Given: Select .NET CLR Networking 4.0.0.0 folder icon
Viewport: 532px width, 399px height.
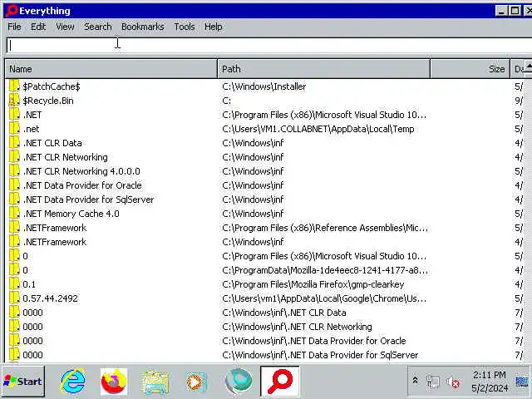Looking at the screenshot, I should click(x=14, y=171).
